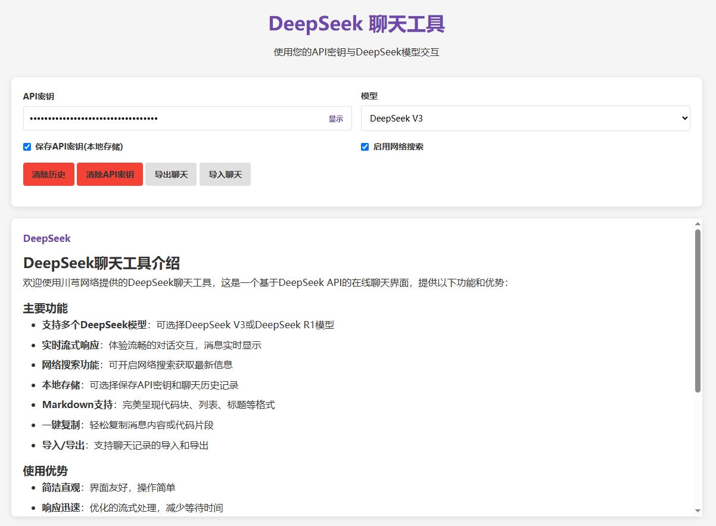
Task: Open the 模型 dropdown showing DeepSeek V3
Action: [x=525, y=118]
